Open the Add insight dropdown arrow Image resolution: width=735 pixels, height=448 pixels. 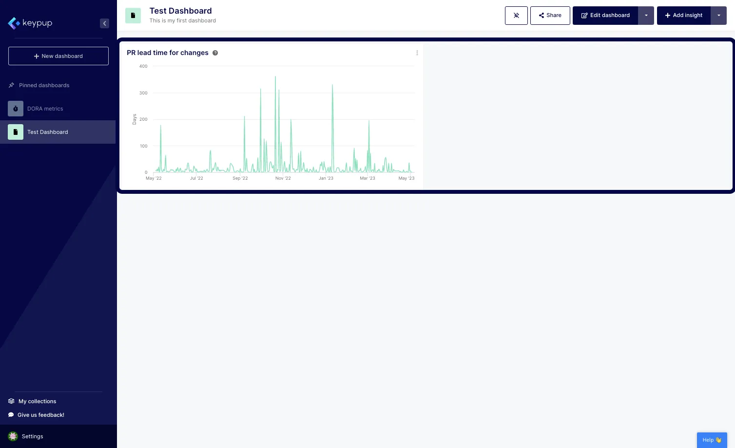click(719, 15)
